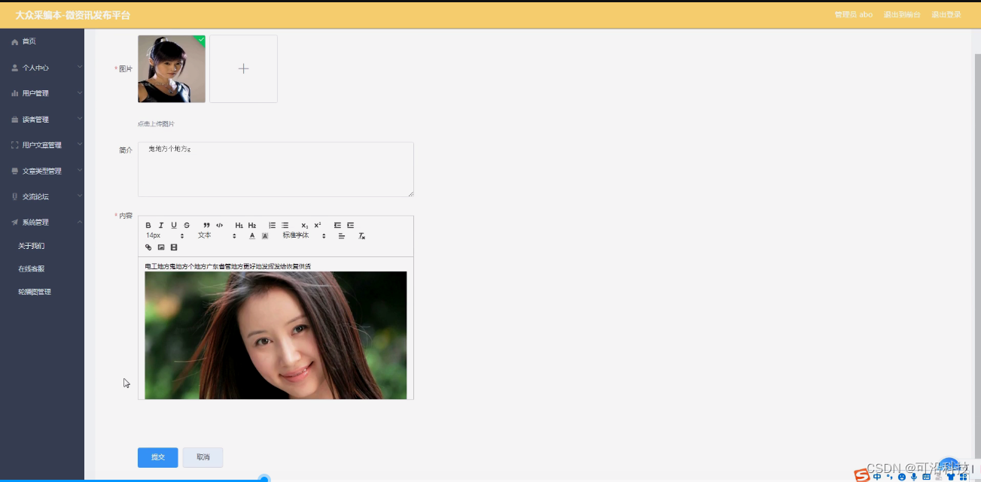
Task: Apply underline in the editor toolbar
Action: tap(174, 226)
